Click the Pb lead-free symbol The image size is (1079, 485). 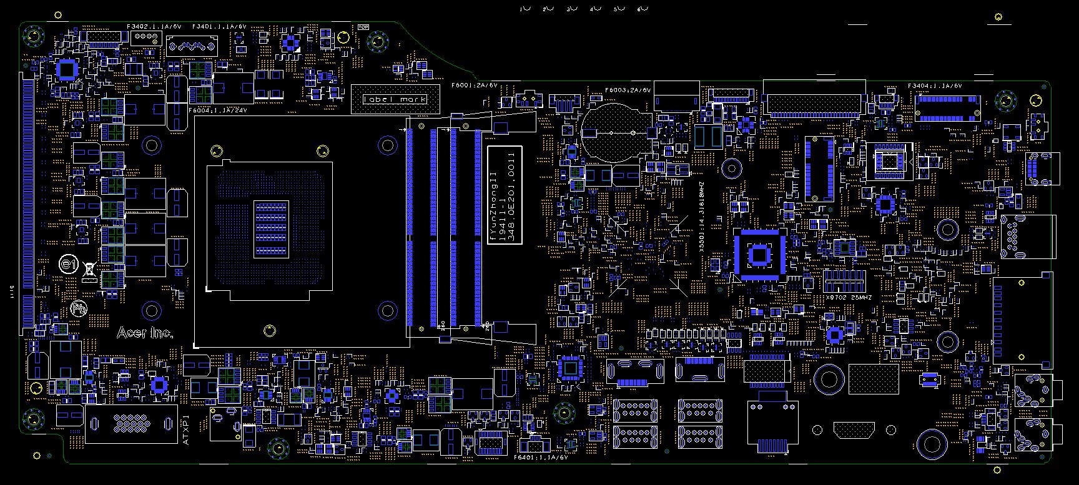79,308
